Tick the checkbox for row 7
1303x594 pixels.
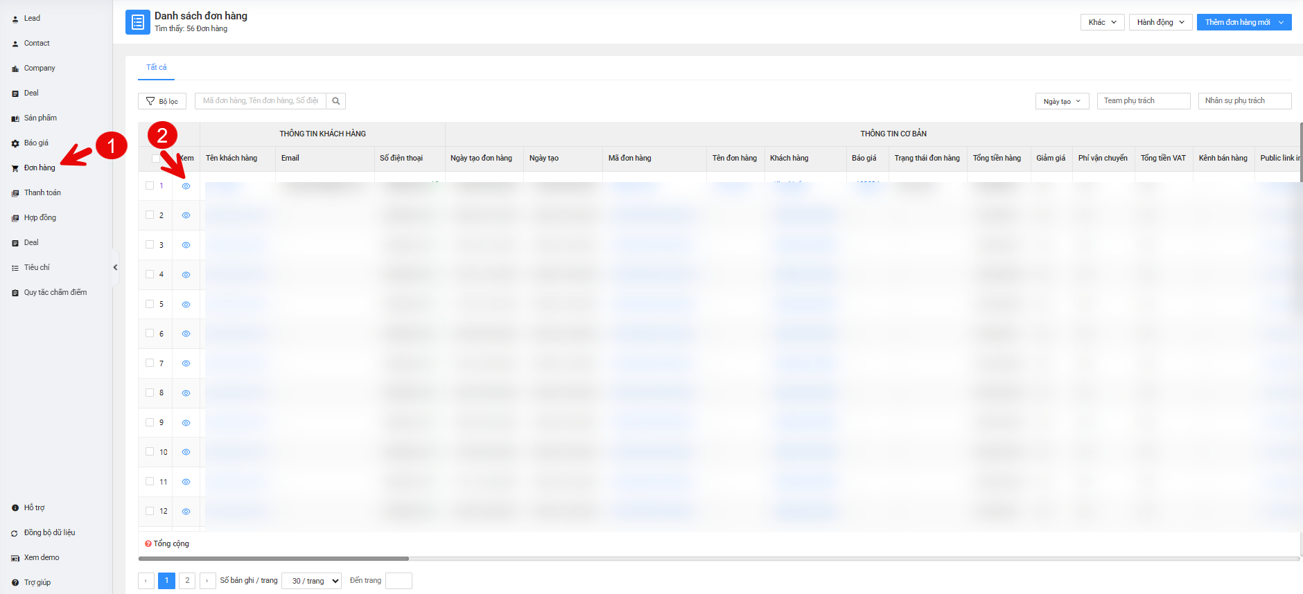(x=150, y=363)
